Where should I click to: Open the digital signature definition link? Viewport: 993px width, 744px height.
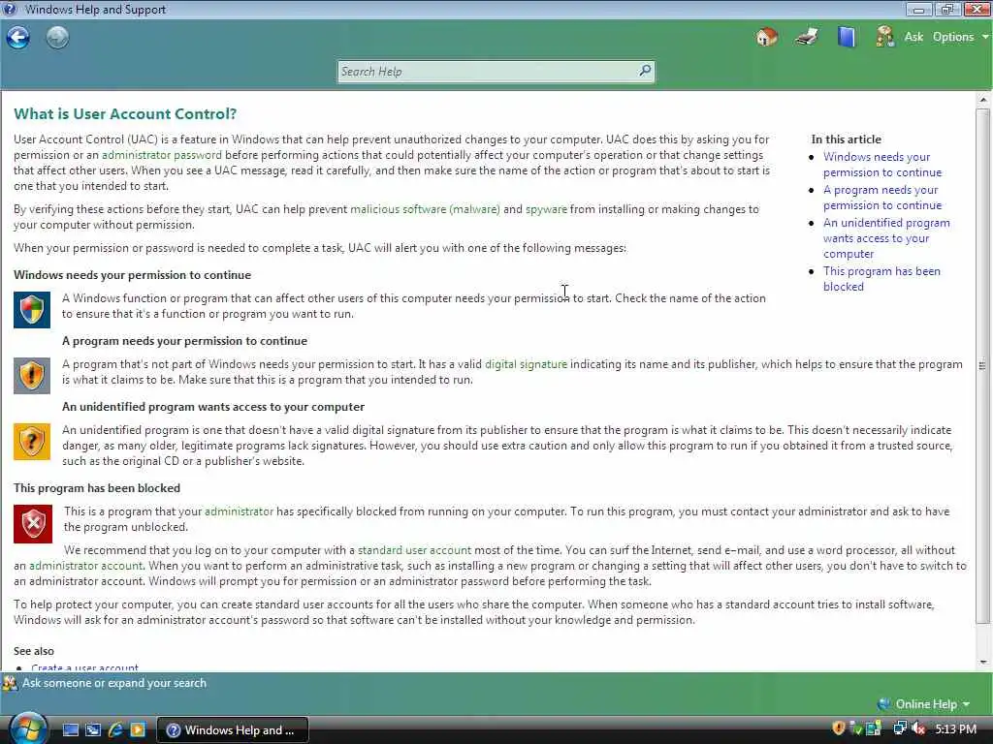[526, 364]
